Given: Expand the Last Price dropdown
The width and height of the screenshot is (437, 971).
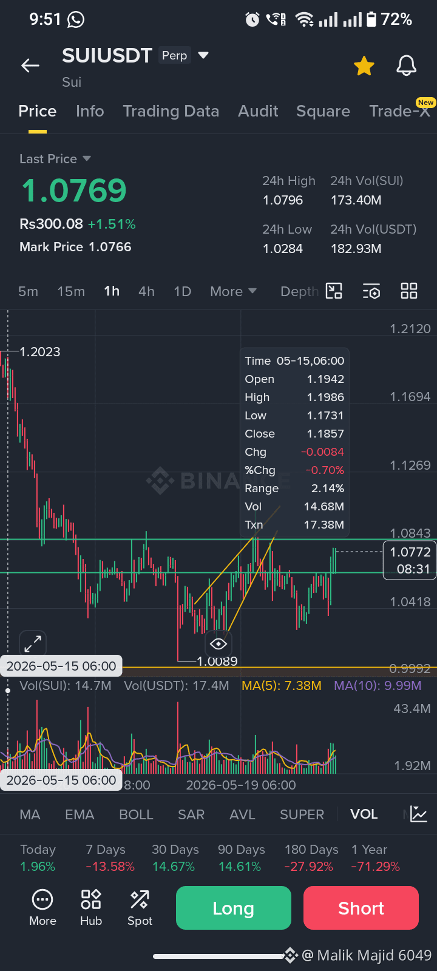Looking at the screenshot, I should 55,159.
